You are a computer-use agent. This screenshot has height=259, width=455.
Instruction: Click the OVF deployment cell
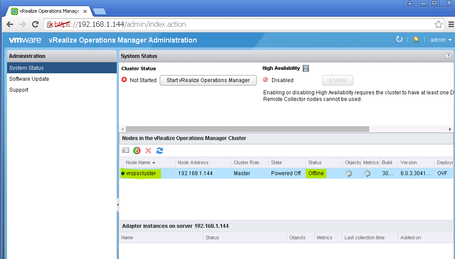[442, 173]
